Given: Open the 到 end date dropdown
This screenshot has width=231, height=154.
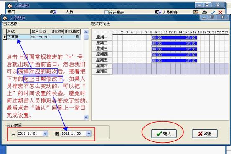Looking at the screenshot, I should coord(89,133).
